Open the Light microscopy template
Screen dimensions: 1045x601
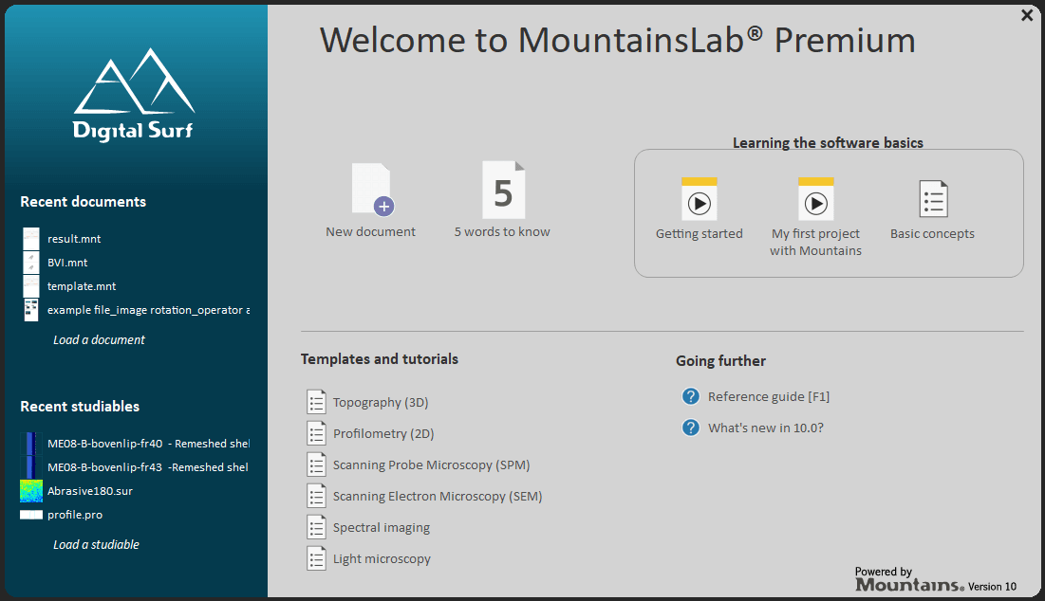tap(382, 558)
